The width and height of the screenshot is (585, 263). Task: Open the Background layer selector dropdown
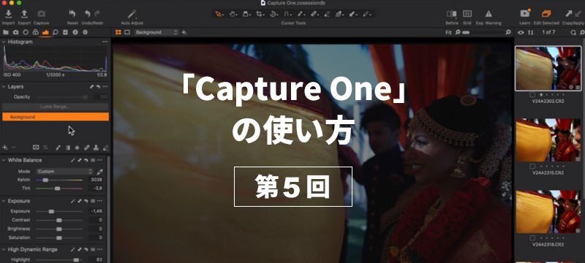coord(156,32)
